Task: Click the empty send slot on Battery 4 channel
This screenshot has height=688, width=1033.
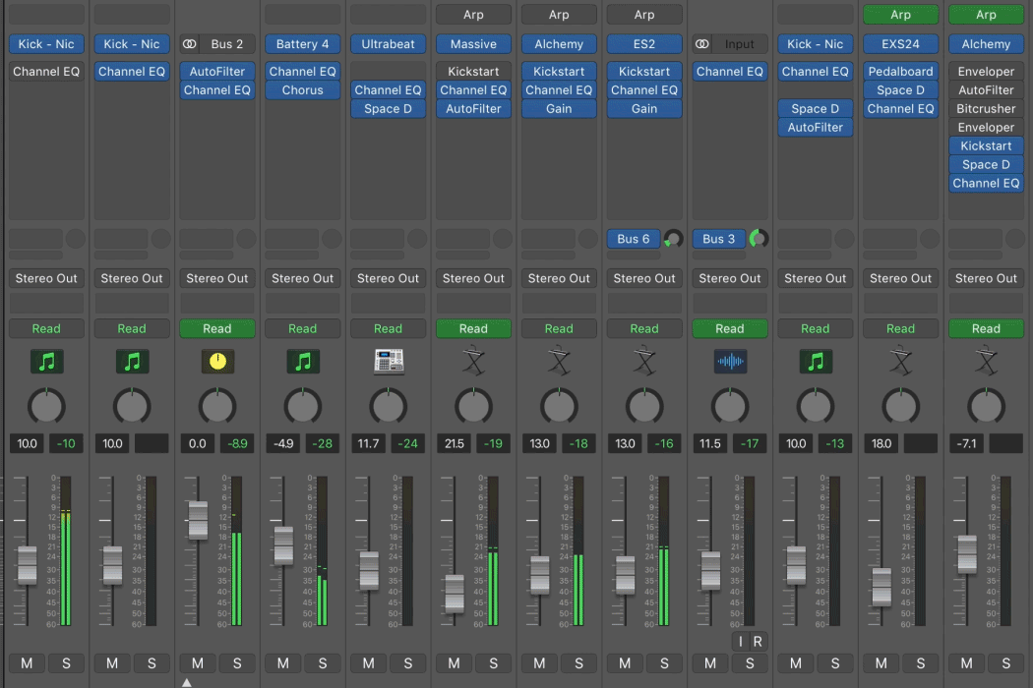Action: tap(292, 239)
